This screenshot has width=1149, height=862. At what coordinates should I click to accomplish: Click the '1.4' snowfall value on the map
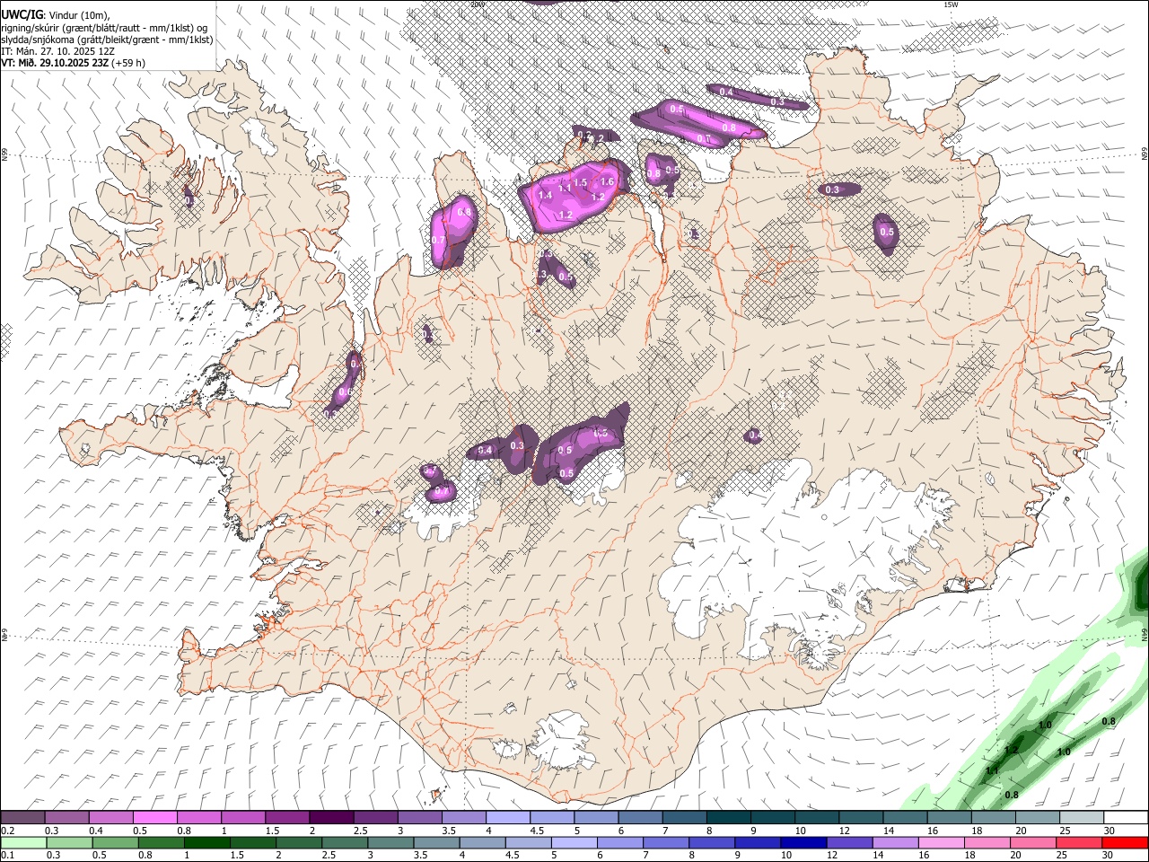point(544,195)
